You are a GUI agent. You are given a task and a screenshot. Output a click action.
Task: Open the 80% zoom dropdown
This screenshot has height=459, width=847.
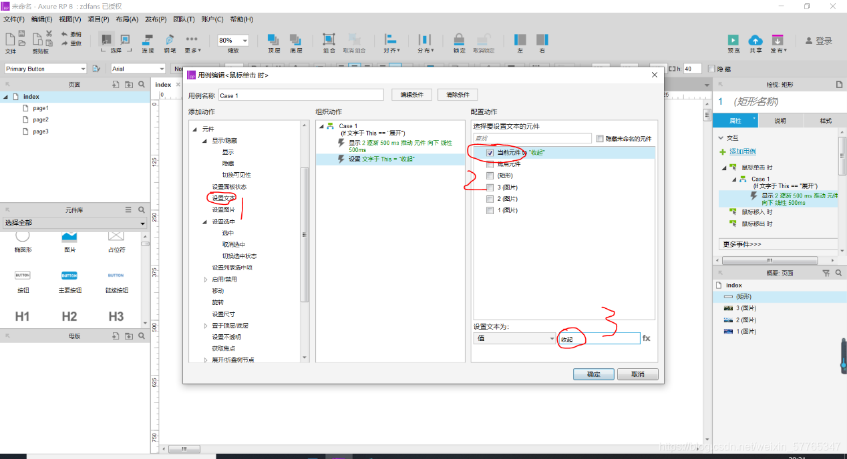(x=244, y=41)
